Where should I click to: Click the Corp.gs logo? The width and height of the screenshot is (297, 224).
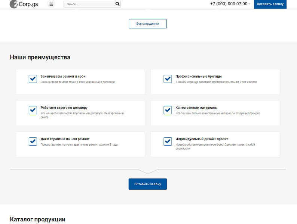(x=24, y=4)
